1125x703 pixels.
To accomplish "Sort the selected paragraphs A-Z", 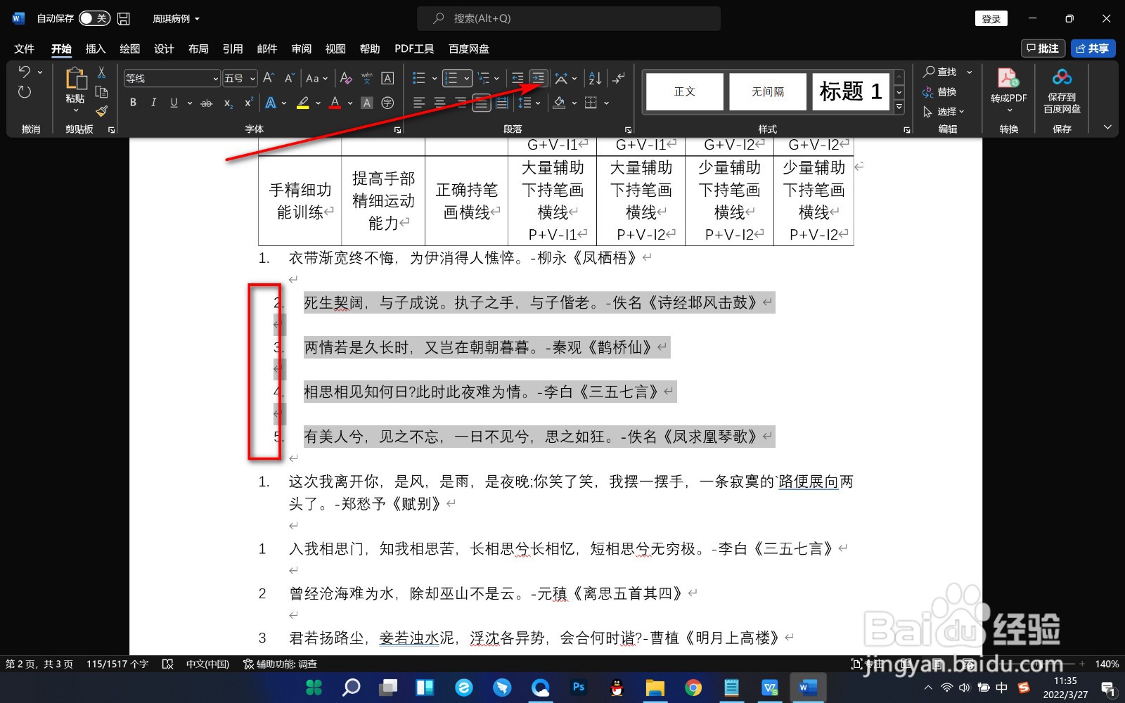I will pyautogui.click(x=595, y=78).
